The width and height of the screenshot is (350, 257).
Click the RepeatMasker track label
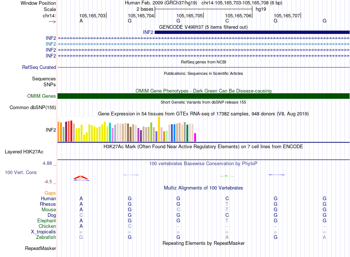(41, 248)
